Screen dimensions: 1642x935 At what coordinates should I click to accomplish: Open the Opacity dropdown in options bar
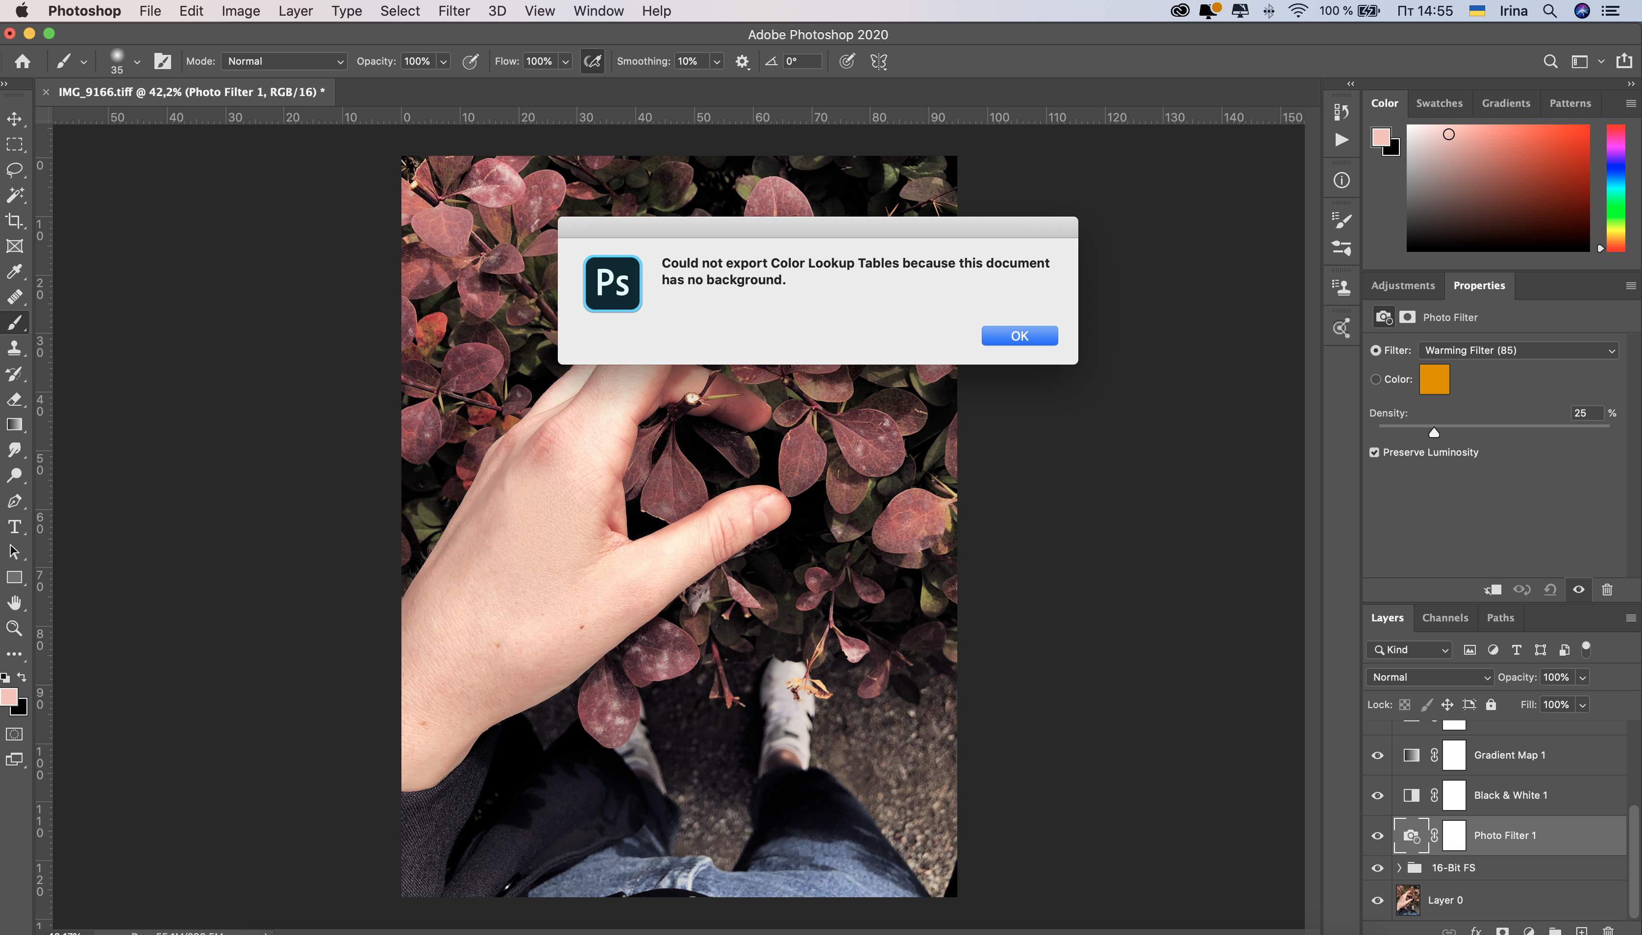443,62
